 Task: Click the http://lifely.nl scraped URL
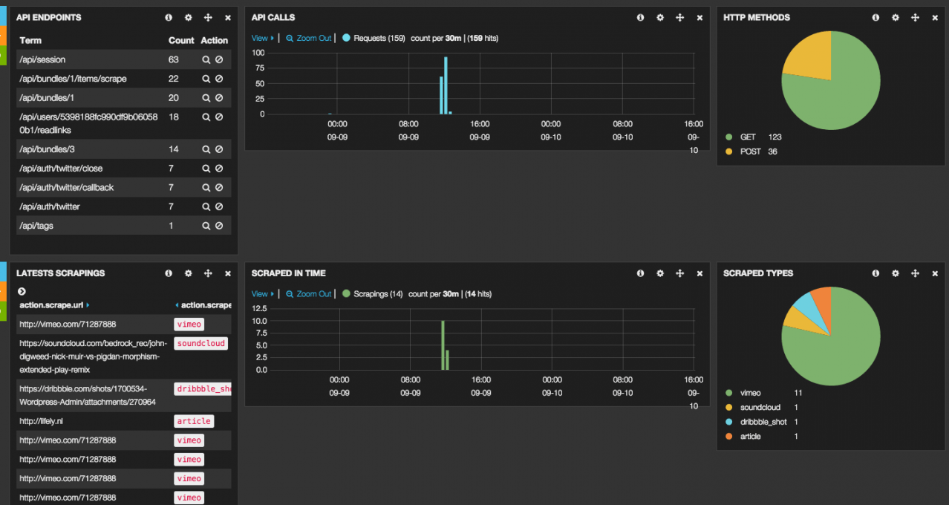(x=42, y=421)
